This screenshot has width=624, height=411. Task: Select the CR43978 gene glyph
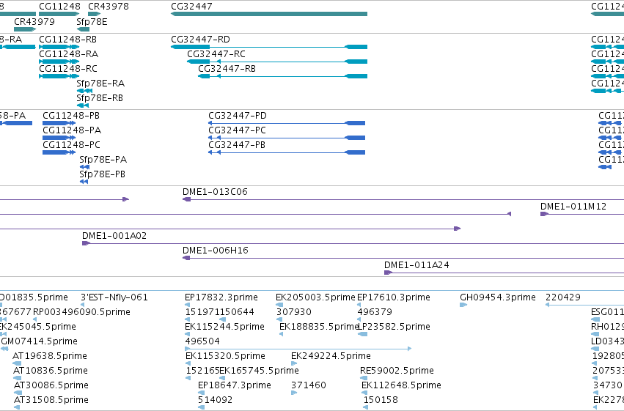click(94, 14)
